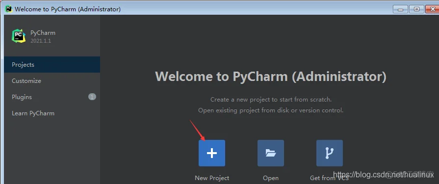Click the Open label under folder icon
Screen dimensions: 439x184
click(x=271, y=178)
